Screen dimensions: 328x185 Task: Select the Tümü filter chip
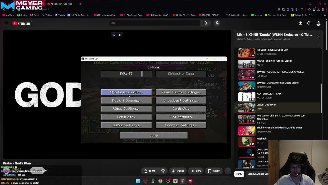[239, 174]
